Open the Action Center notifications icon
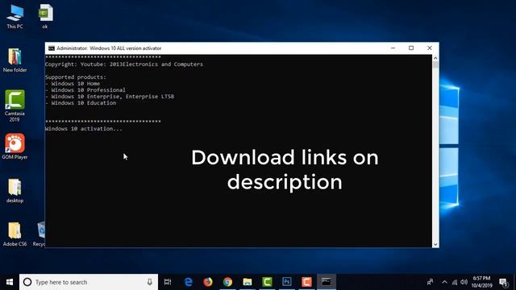 (x=503, y=282)
